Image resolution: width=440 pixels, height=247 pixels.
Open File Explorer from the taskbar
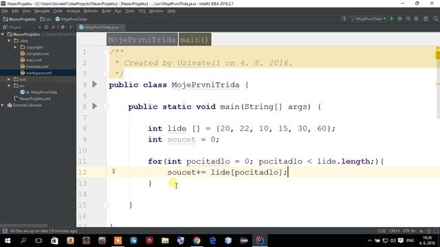click(x=165, y=241)
